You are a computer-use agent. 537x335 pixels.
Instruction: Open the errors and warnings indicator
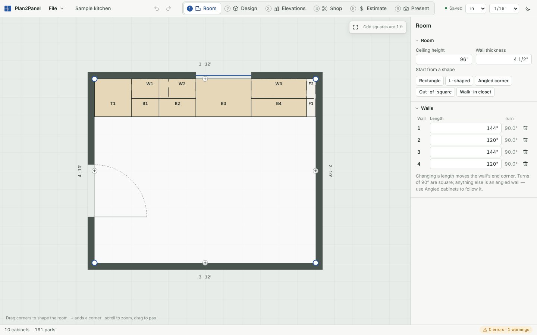506,330
